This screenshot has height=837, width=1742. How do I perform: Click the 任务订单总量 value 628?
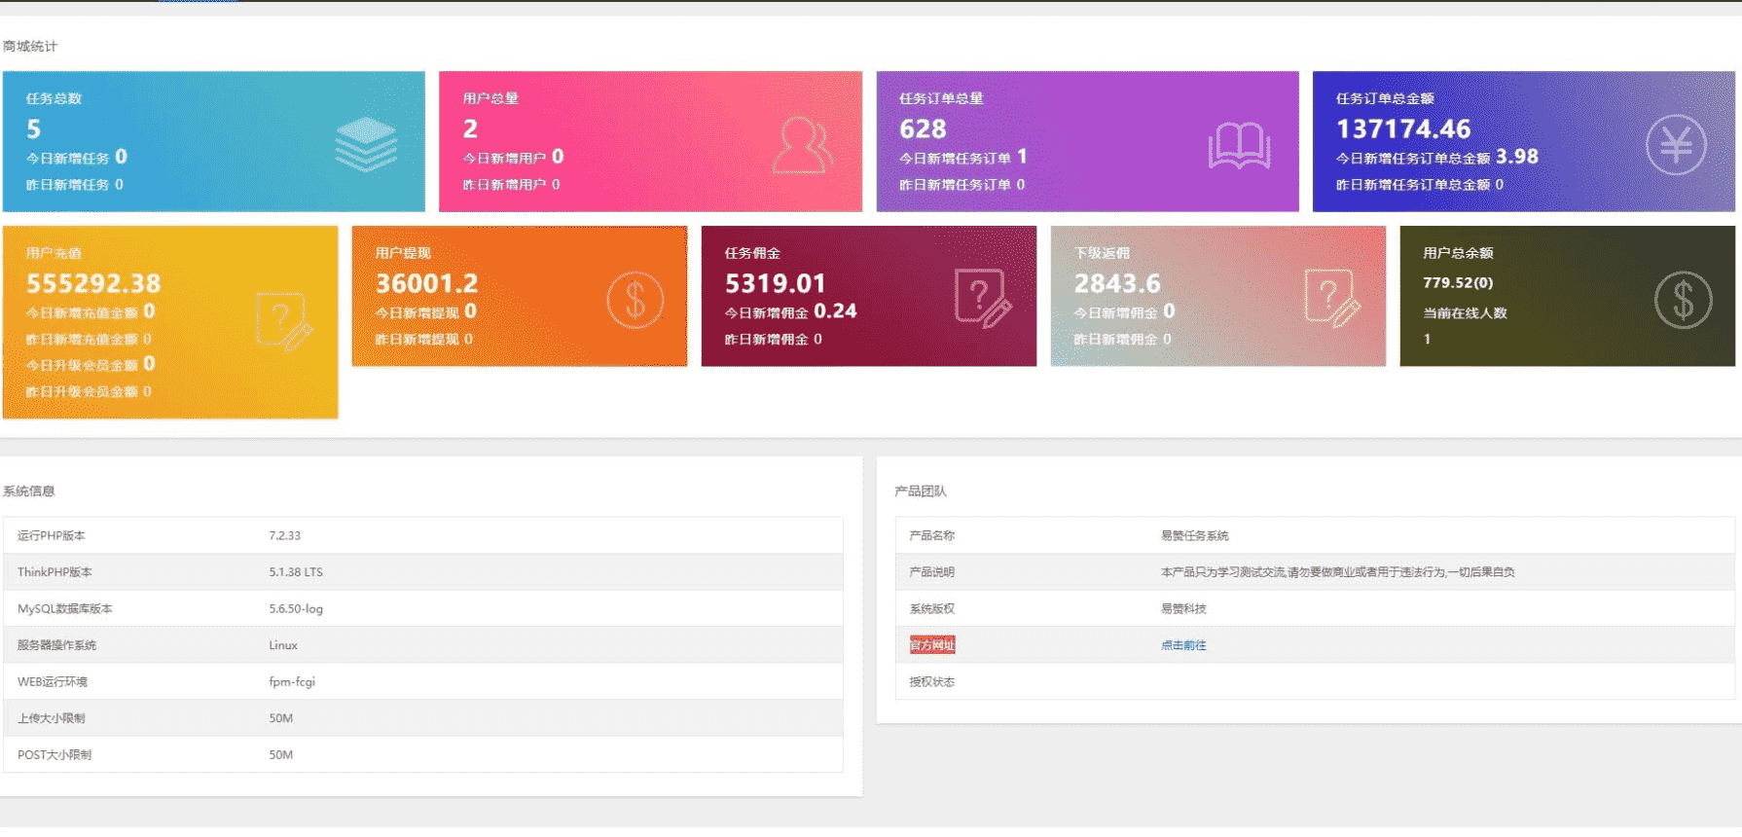click(923, 128)
